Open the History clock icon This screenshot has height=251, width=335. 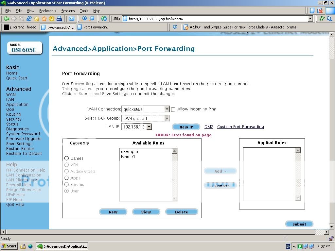pyautogui.click(x=52, y=19)
